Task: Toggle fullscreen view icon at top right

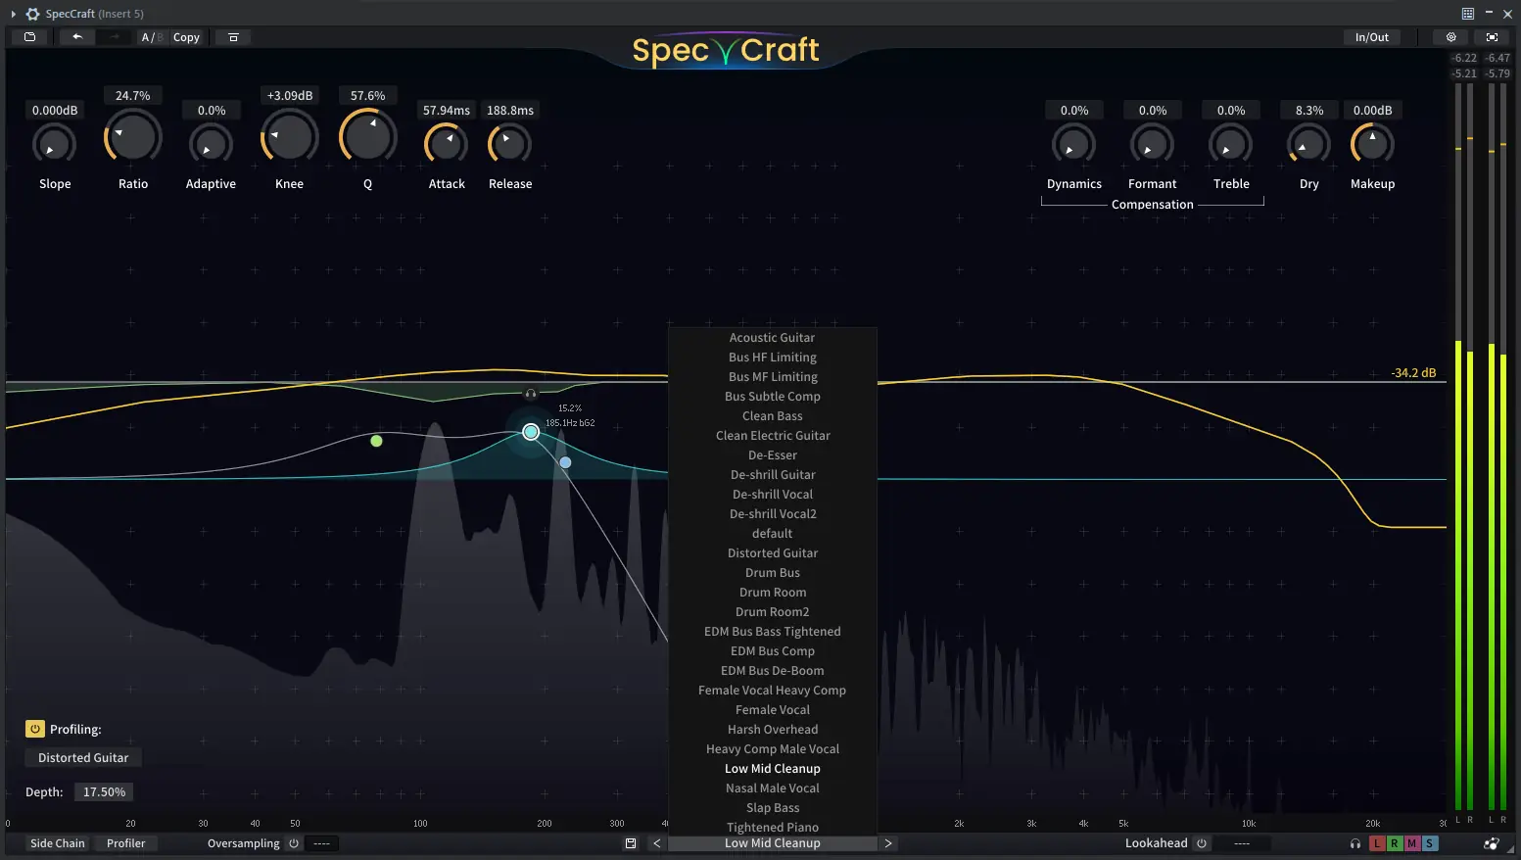Action: (1492, 37)
